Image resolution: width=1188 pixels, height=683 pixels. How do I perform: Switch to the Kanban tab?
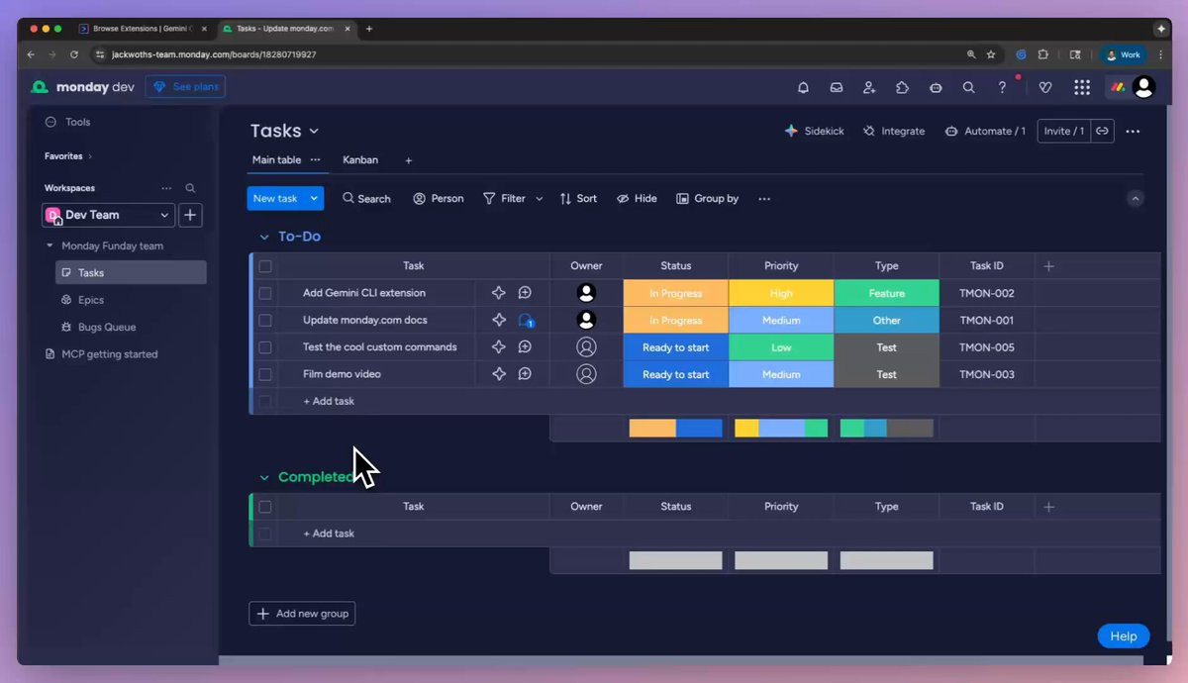point(360,160)
